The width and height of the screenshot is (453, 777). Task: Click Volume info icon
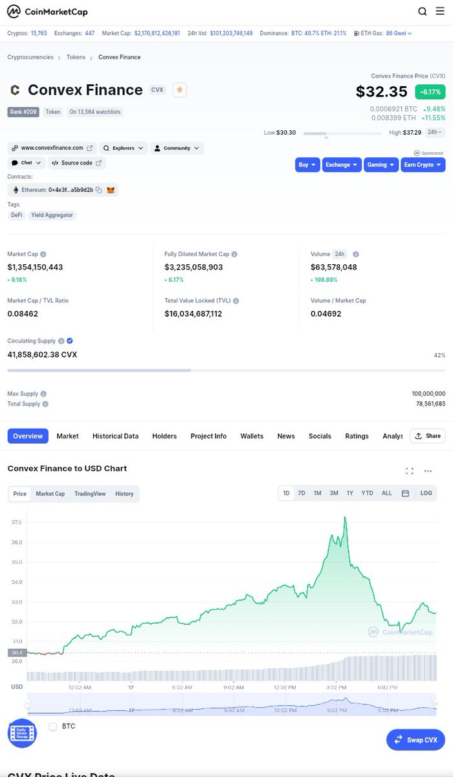356,254
